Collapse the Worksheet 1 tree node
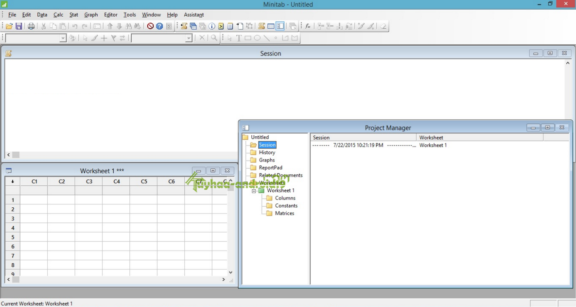This screenshot has height=307, width=576. (x=253, y=191)
